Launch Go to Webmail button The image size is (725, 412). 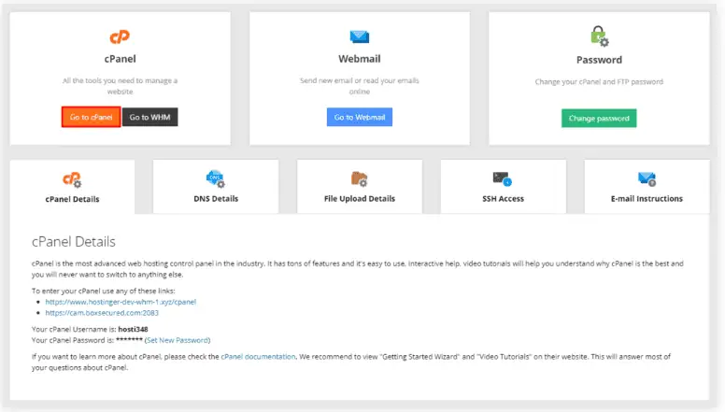[x=360, y=117]
